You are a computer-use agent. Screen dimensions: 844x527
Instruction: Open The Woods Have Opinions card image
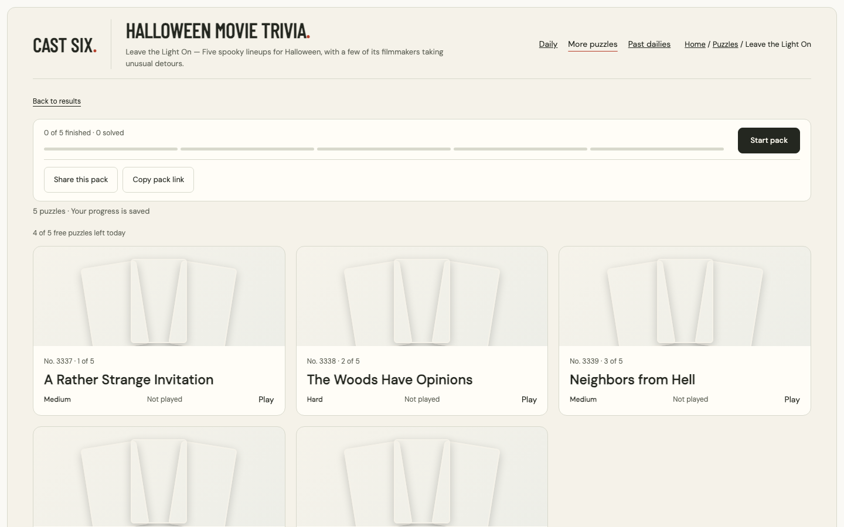click(422, 296)
